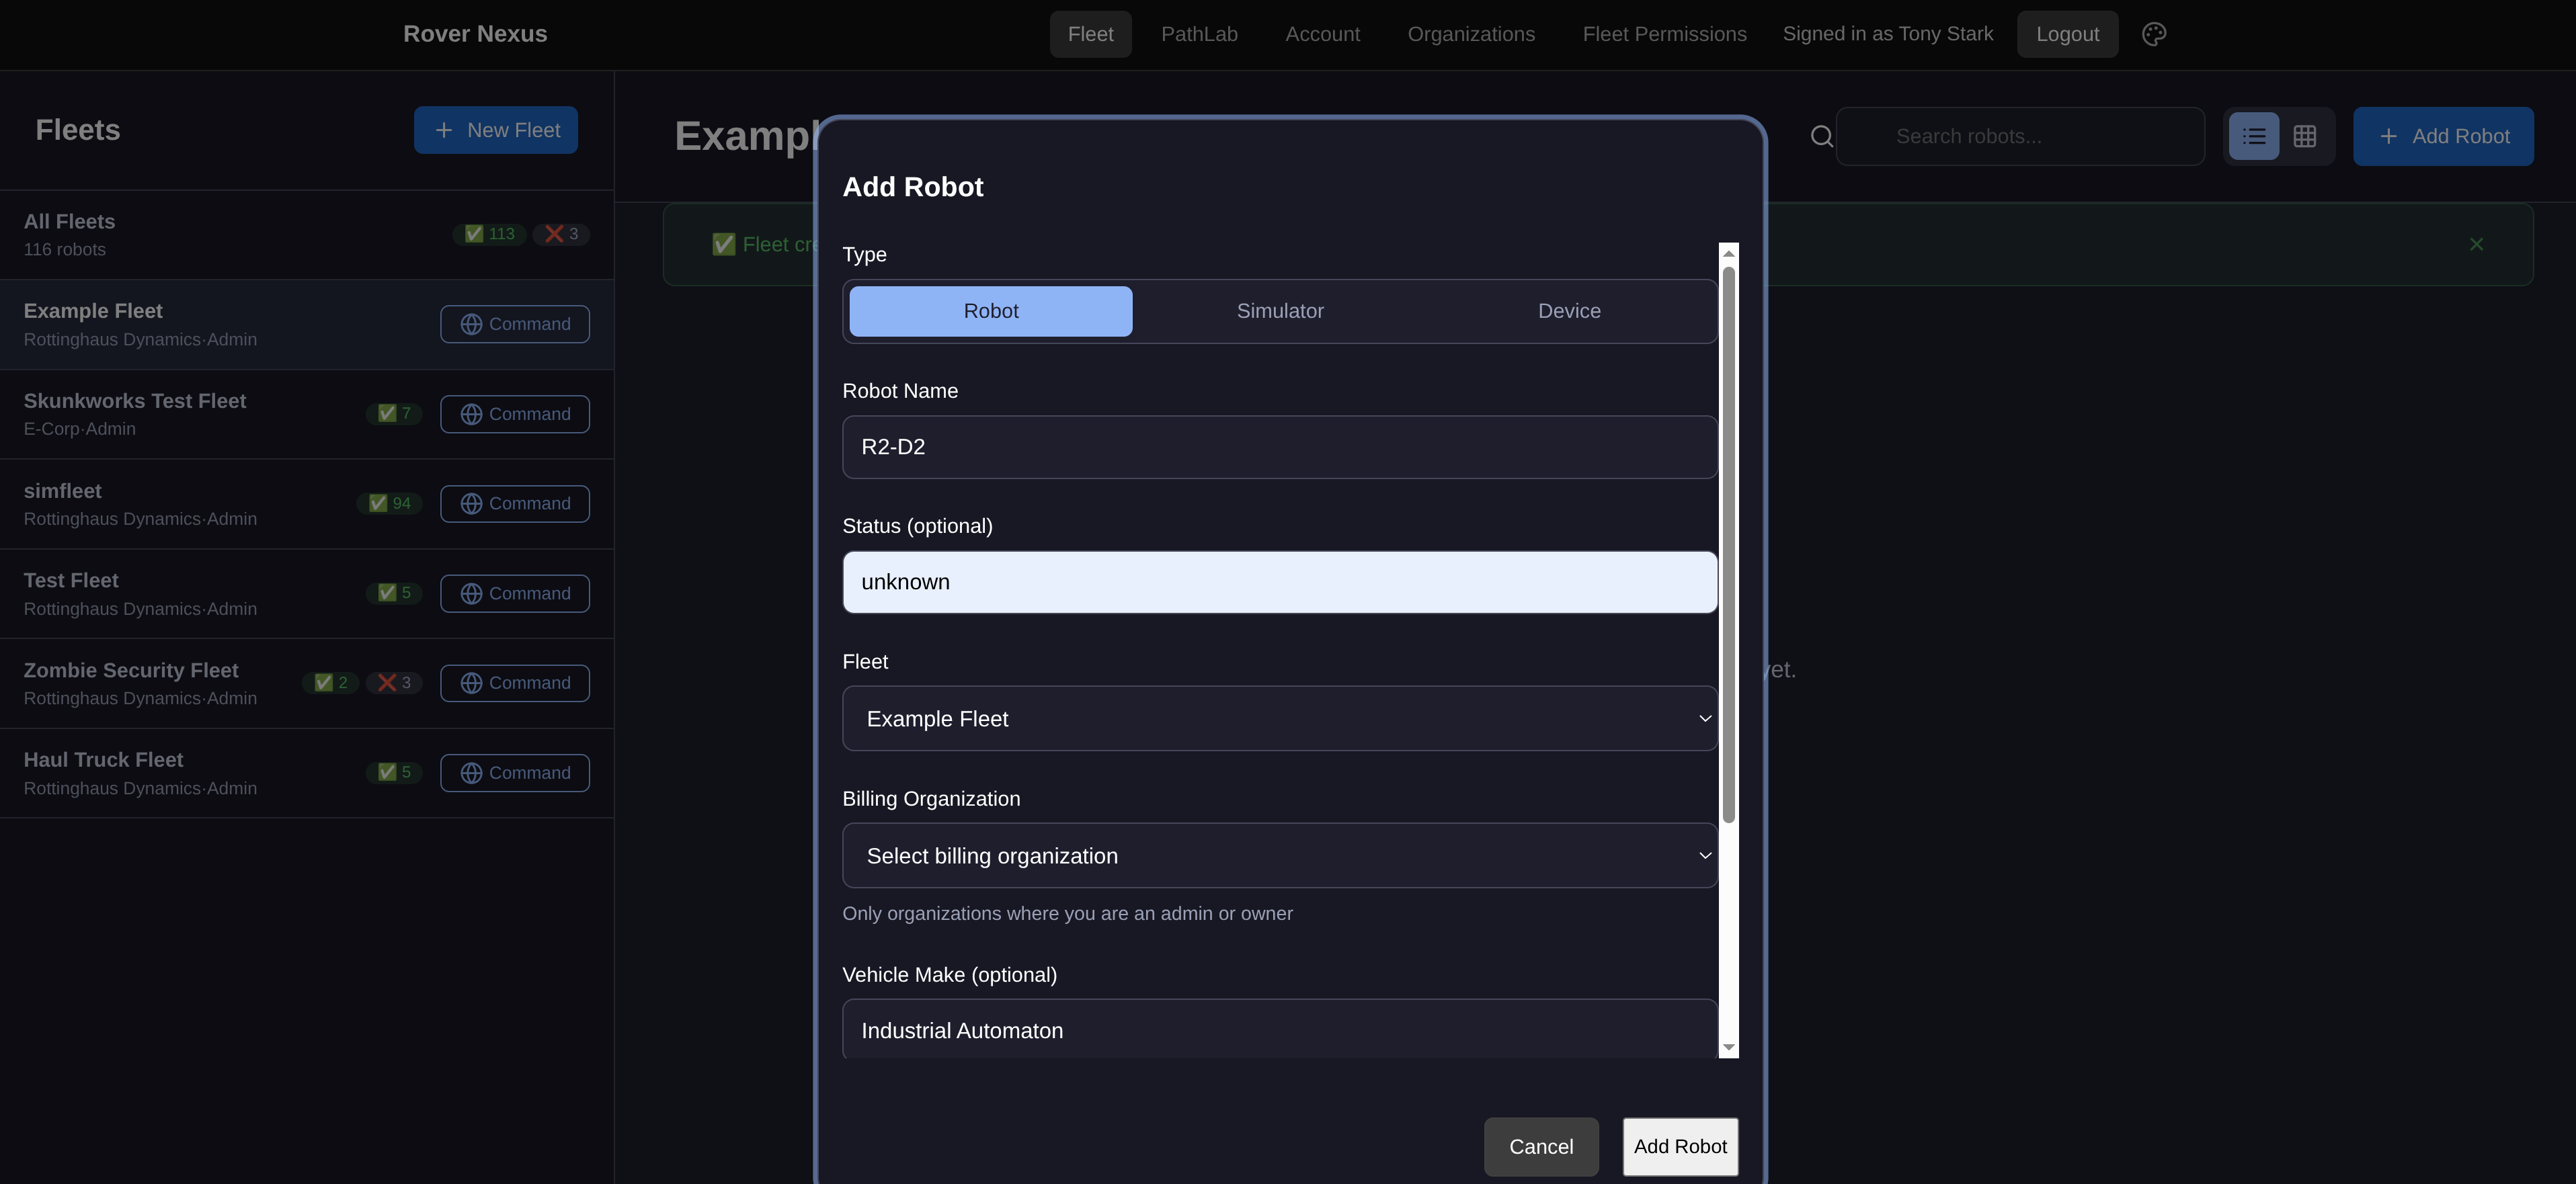Click the Rover Nexus brand title
The height and width of the screenshot is (1184, 2576).
475,34
